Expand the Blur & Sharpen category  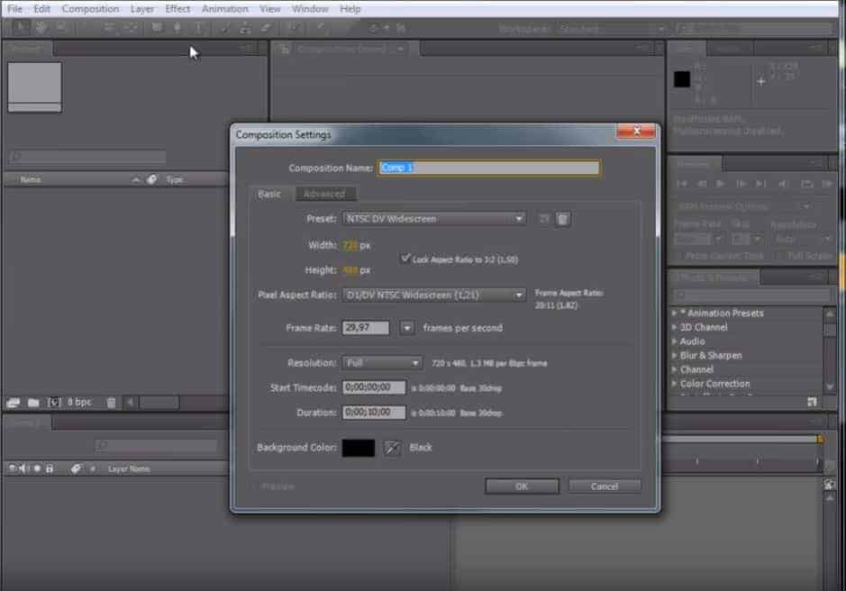click(675, 355)
